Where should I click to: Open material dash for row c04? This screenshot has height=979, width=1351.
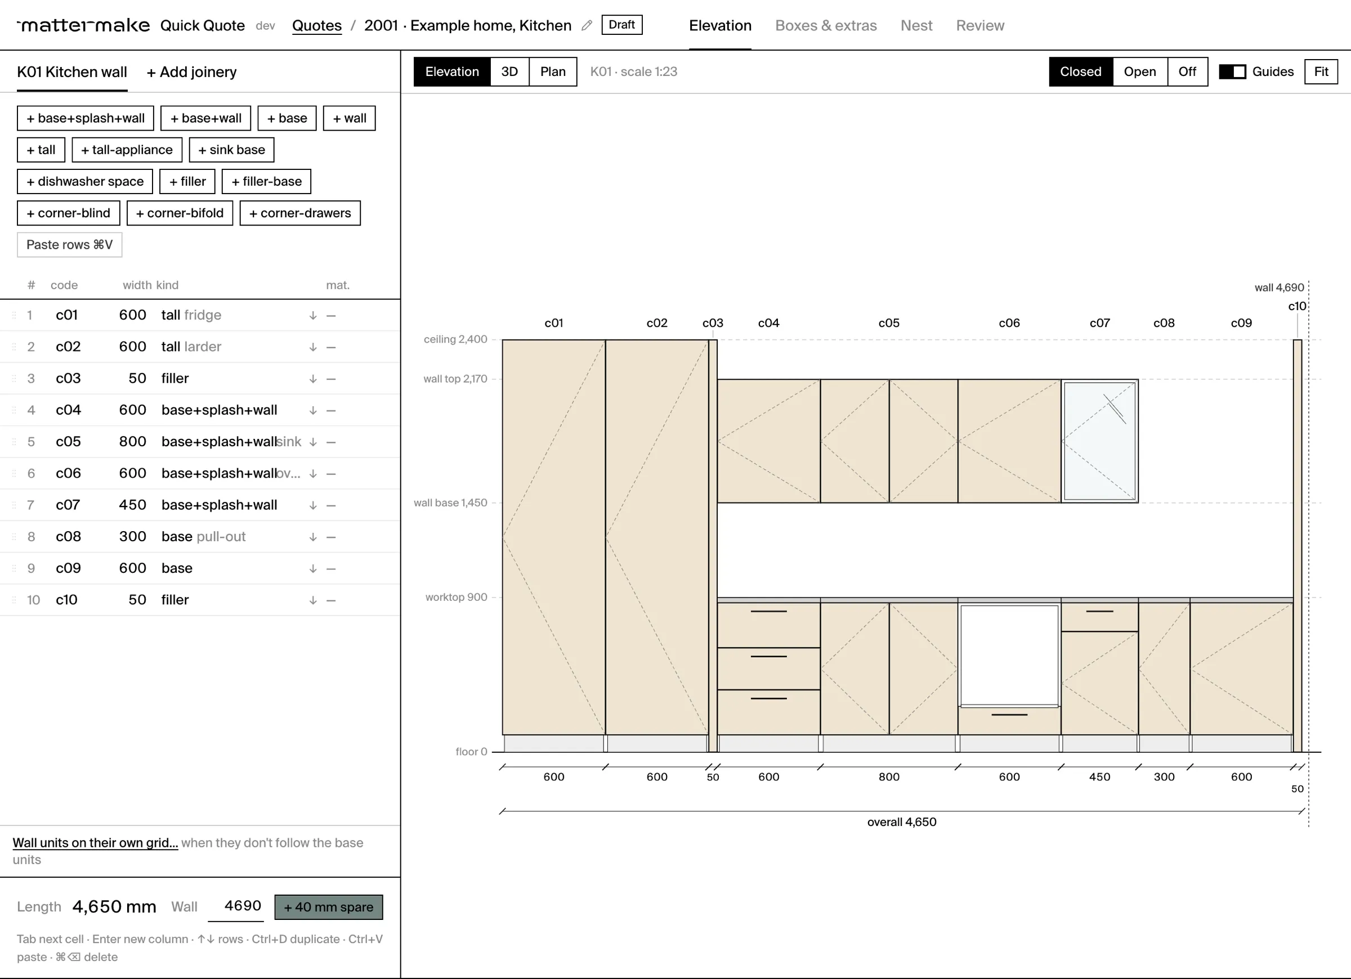pos(332,410)
